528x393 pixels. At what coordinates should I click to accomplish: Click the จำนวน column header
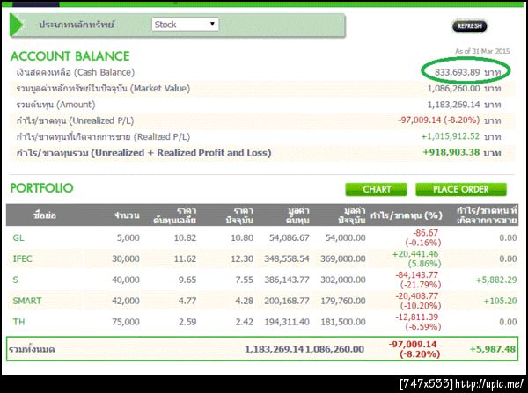pos(127,215)
